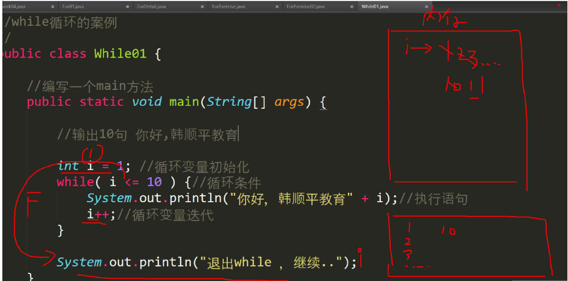Close the partially visible work04.java tab
Screen dimensions: 568x281
click(x=53, y=6)
